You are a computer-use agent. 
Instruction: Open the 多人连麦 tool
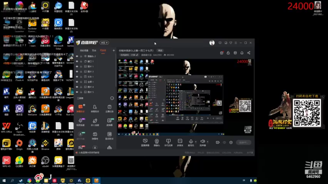(95, 122)
